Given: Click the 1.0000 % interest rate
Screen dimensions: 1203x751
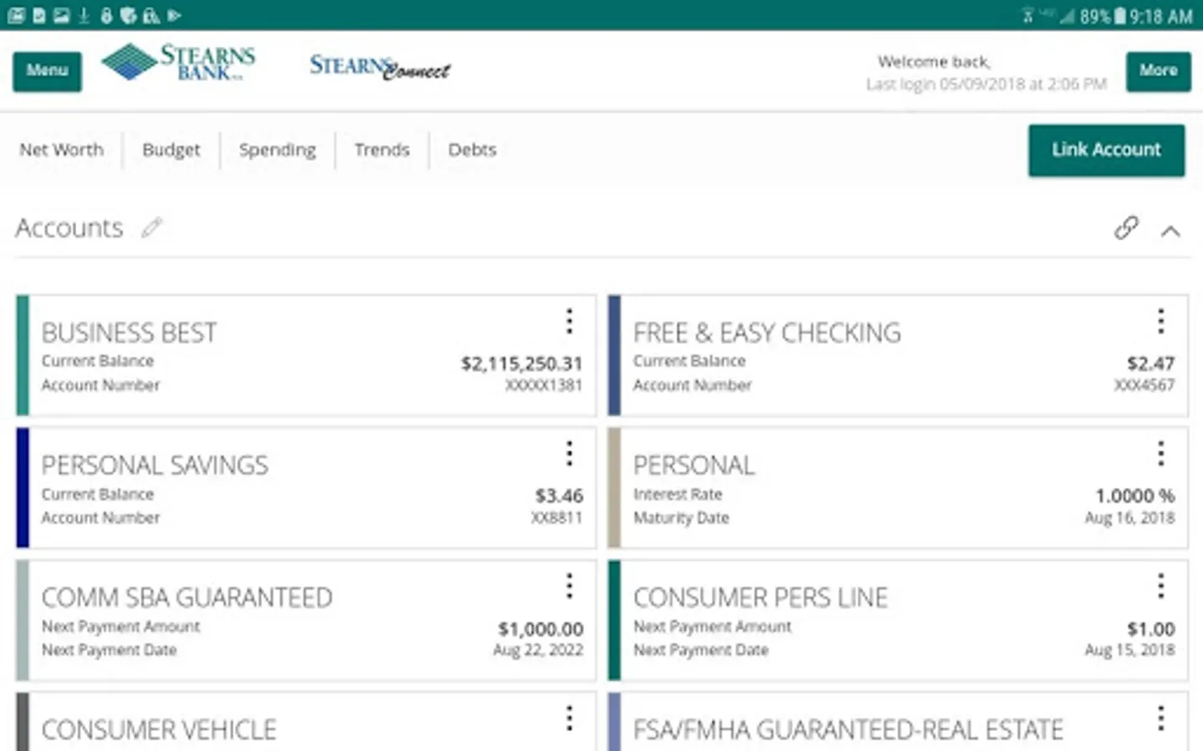Looking at the screenshot, I should [x=1134, y=496].
